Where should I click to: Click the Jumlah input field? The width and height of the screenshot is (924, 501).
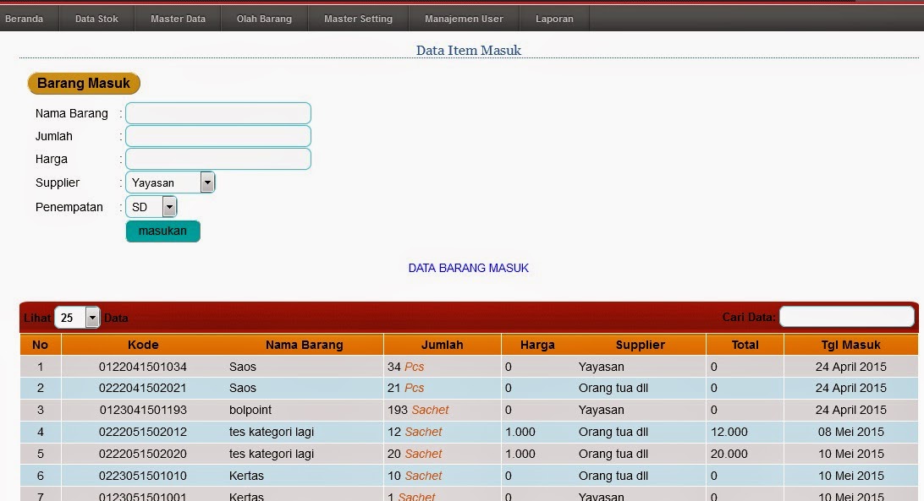(217, 135)
